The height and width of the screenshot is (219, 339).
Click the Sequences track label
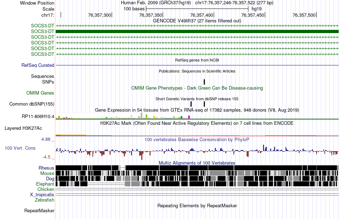pos(42,76)
